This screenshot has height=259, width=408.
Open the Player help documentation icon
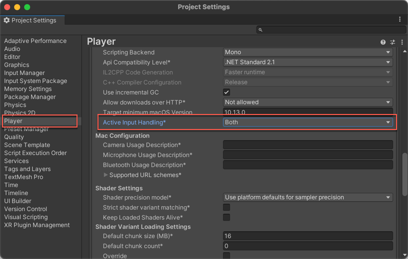coord(383,42)
